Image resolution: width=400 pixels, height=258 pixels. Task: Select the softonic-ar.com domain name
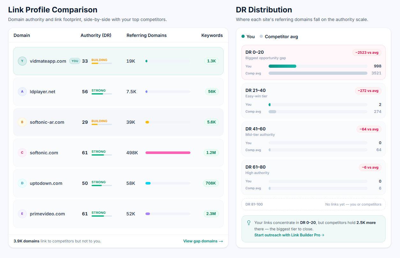(47, 122)
